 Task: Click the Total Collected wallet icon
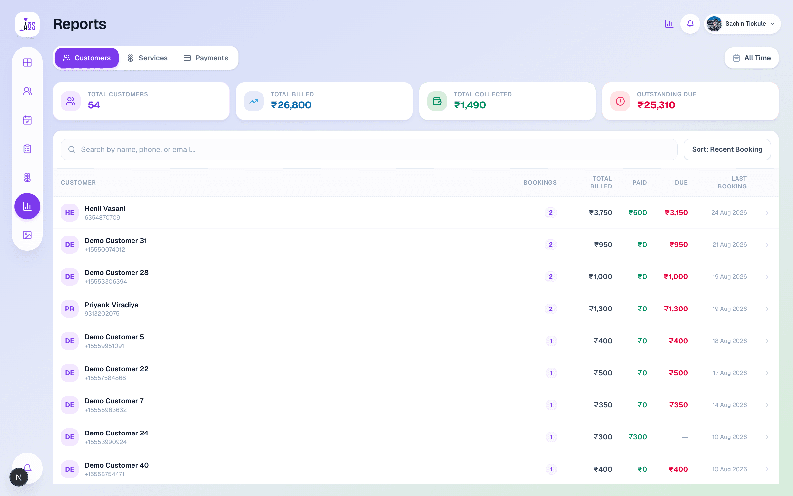[437, 101]
